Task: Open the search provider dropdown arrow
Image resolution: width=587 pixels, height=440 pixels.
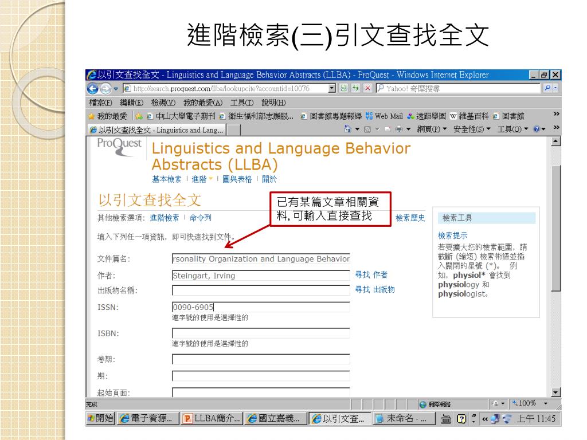Action: tap(555, 88)
